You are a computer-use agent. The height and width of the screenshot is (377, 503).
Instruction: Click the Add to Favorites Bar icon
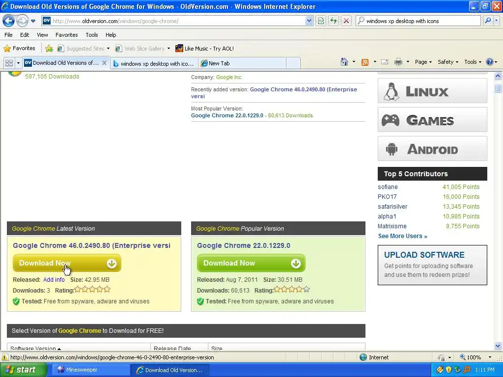tap(49, 49)
